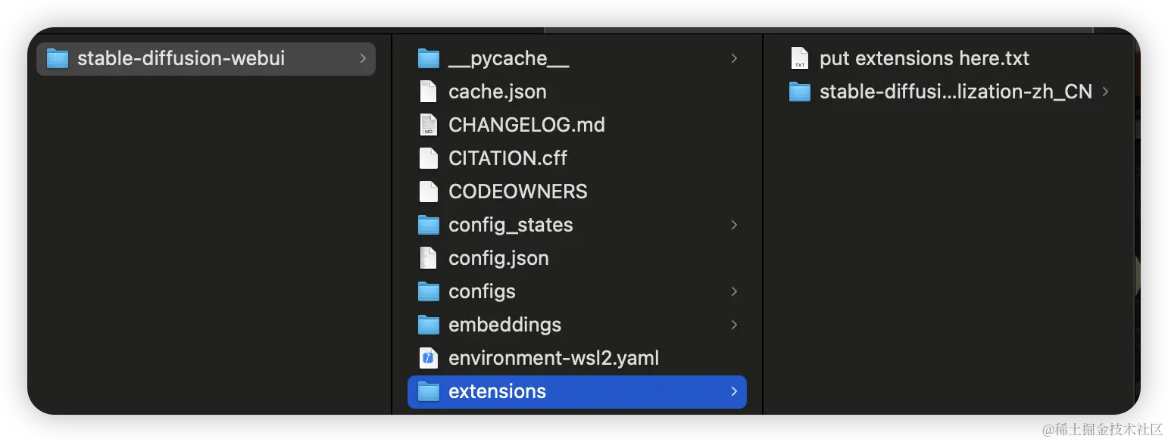Image resolution: width=1168 pixels, height=442 pixels.
Task: Click the localization-zh_CN folder icon
Action: pyautogui.click(x=800, y=92)
